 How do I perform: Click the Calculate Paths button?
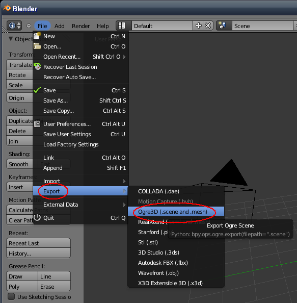click(20, 210)
